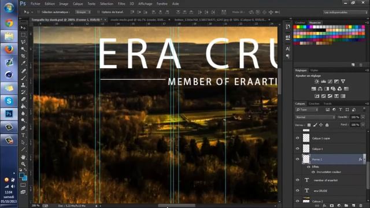The width and height of the screenshot is (370, 208).
Task: Open Skype from the Windows taskbar
Action: (9, 101)
